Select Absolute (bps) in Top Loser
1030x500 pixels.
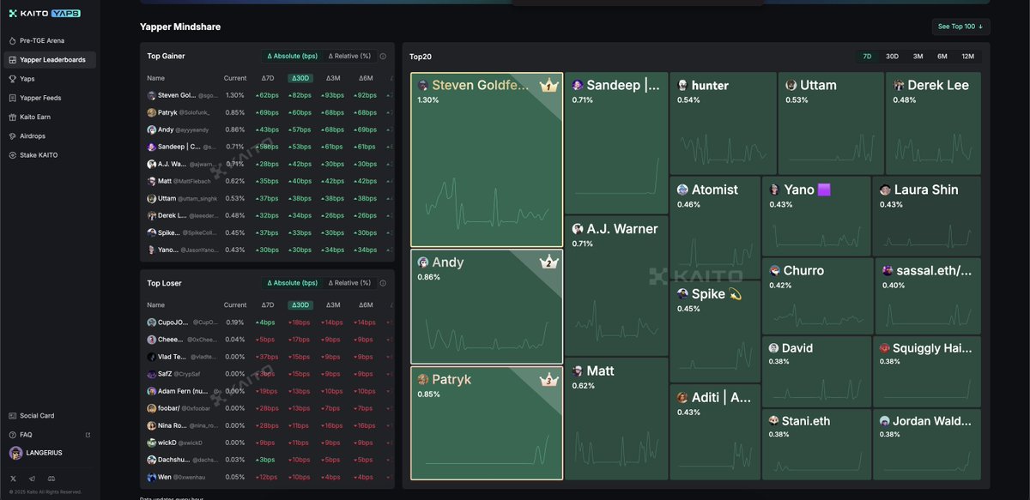pyautogui.click(x=292, y=283)
